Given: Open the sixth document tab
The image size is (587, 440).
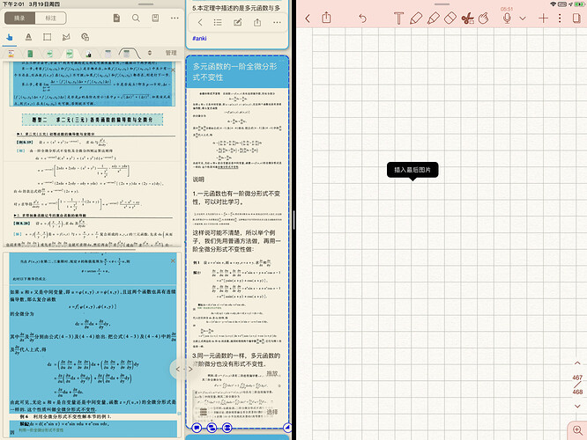Looking at the screenshot, I should (x=108, y=54).
